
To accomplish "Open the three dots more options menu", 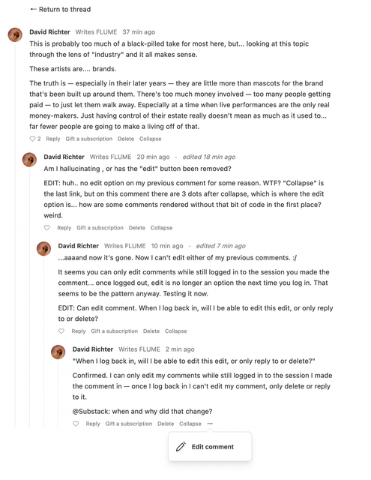I will [x=210, y=424].
